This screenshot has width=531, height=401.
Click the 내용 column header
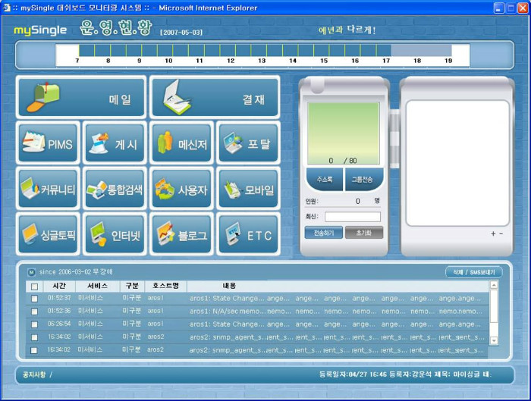(x=229, y=286)
